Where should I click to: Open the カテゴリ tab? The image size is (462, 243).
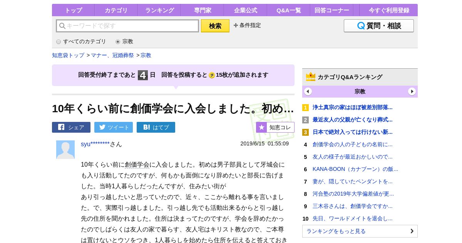click(x=116, y=10)
